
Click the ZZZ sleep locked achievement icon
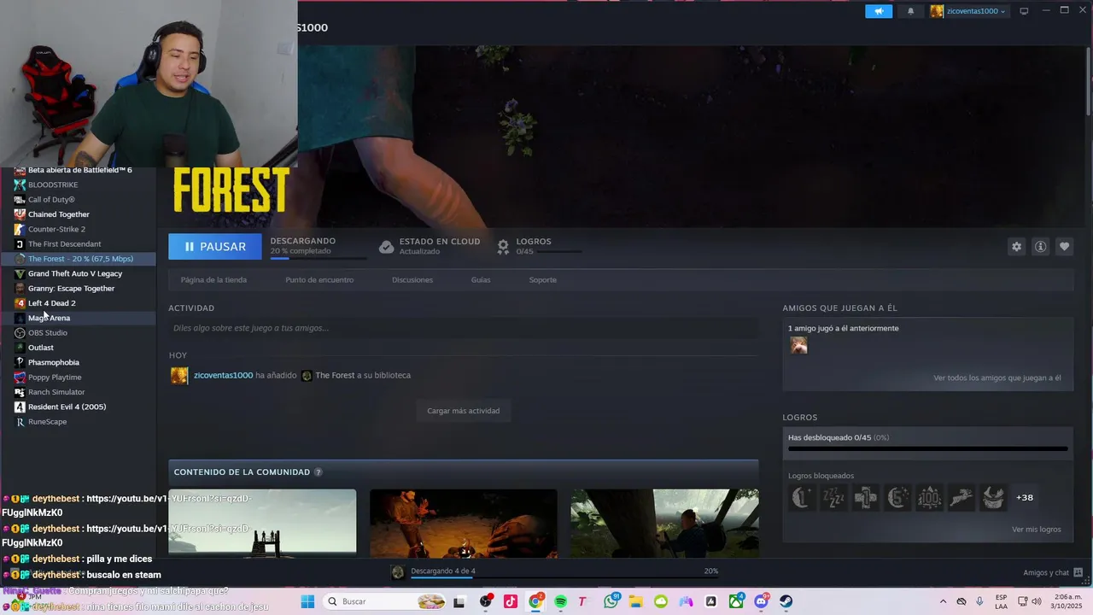pyautogui.click(x=833, y=497)
